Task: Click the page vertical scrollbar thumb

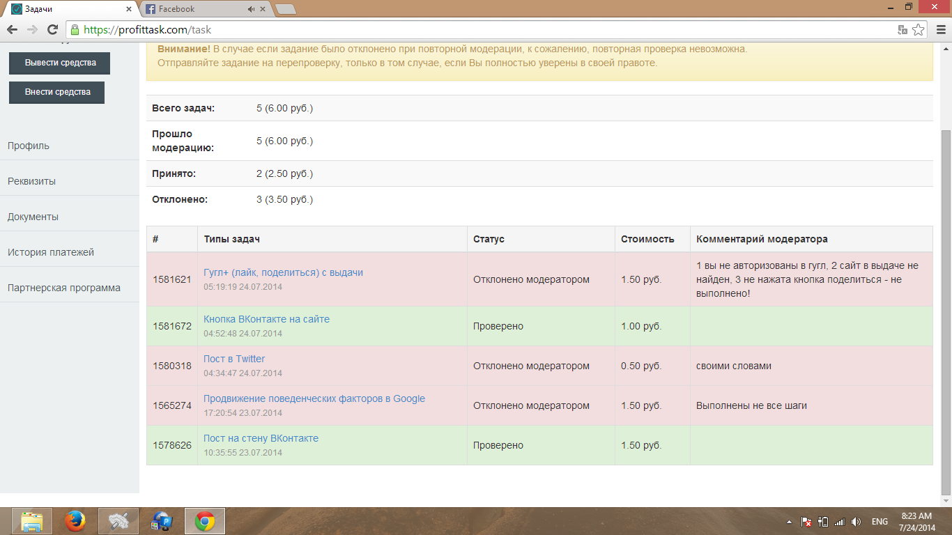Action: 946,307
